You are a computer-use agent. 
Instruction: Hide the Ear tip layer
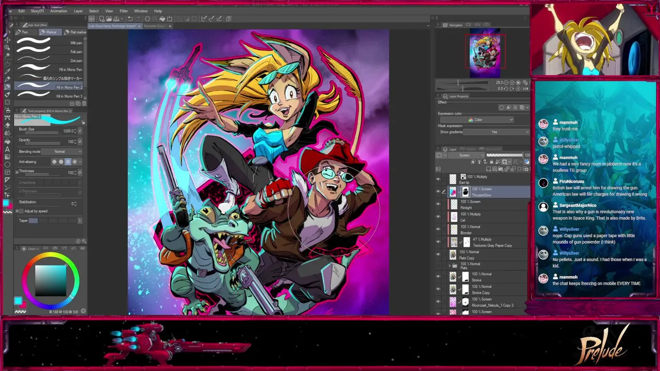(438, 179)
